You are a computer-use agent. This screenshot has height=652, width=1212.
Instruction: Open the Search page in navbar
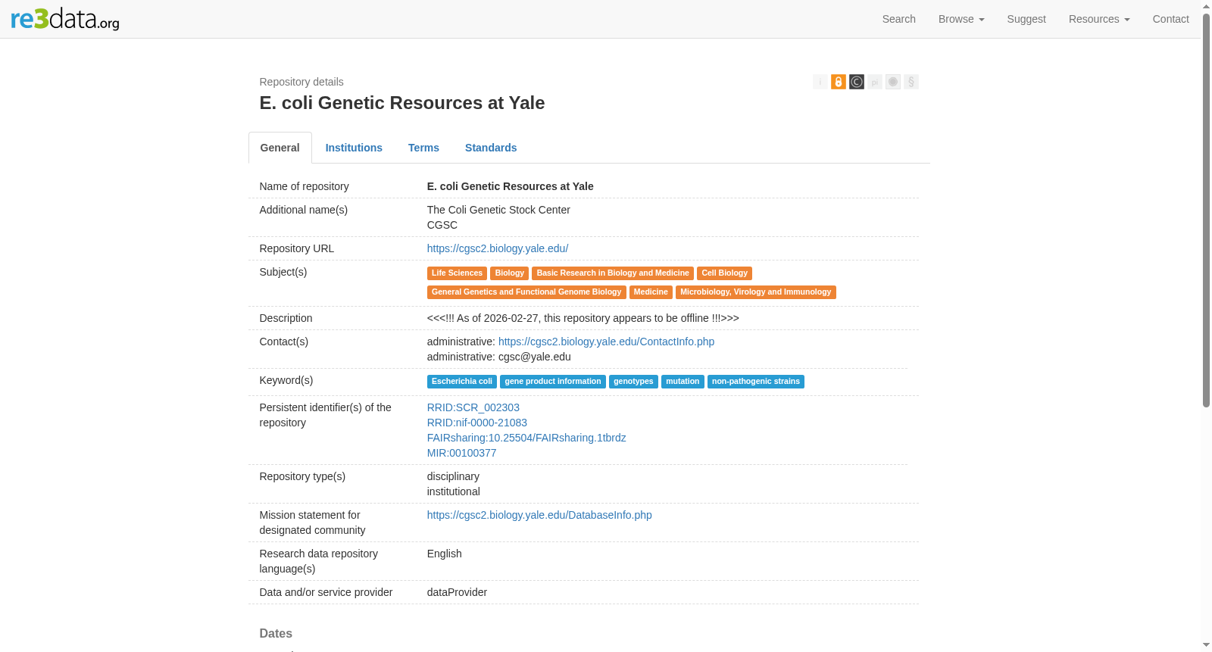(x=898, y=19)
